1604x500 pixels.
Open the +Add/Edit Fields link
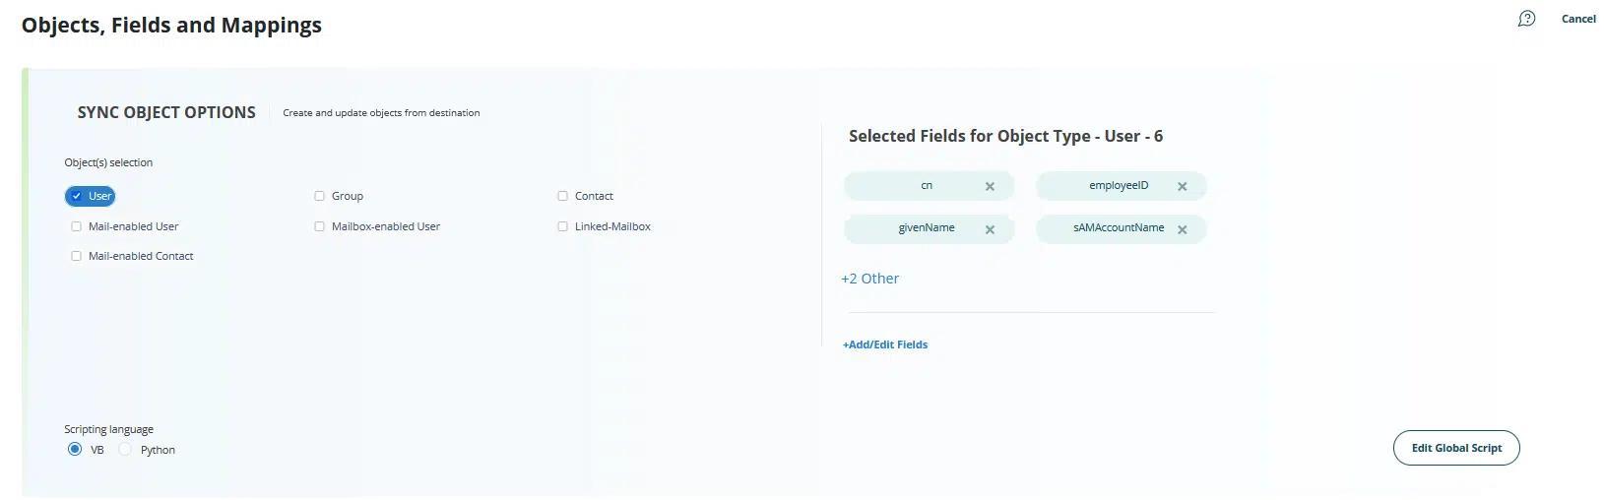pos(884,344)
